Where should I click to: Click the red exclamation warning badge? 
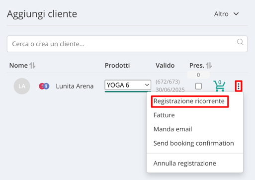tap(42, 86)
